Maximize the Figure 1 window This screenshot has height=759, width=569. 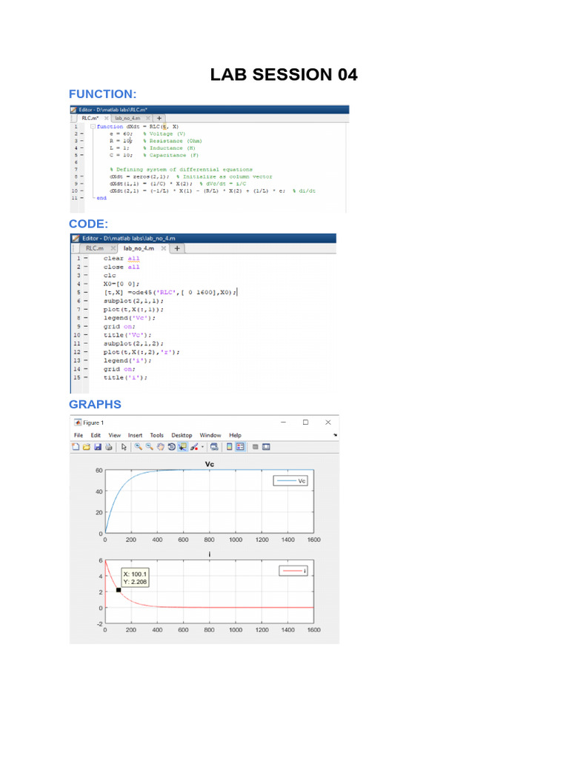pyautogui.click(x=306, y=422)
